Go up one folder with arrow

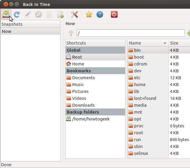click(71, 33)
